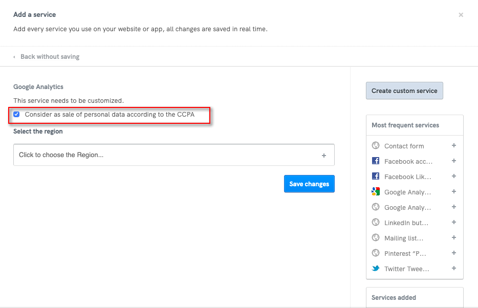Click the globe icon beside Mailing list
Image resolution: width=478 pixels, height=308 pixels.
(x=376, y=238)
